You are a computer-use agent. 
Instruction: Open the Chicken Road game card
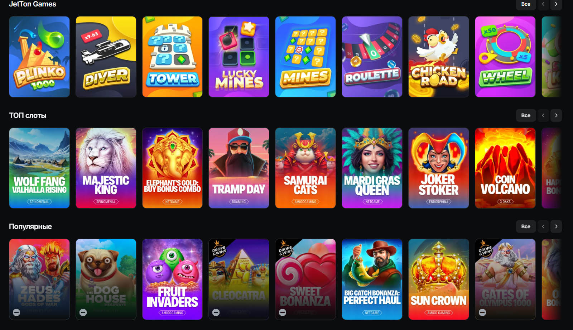(x=439, y=57)
